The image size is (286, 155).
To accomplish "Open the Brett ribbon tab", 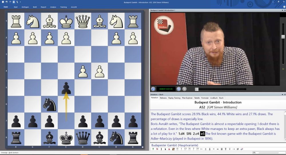I will pyautogui.click(x=35, y=7).
